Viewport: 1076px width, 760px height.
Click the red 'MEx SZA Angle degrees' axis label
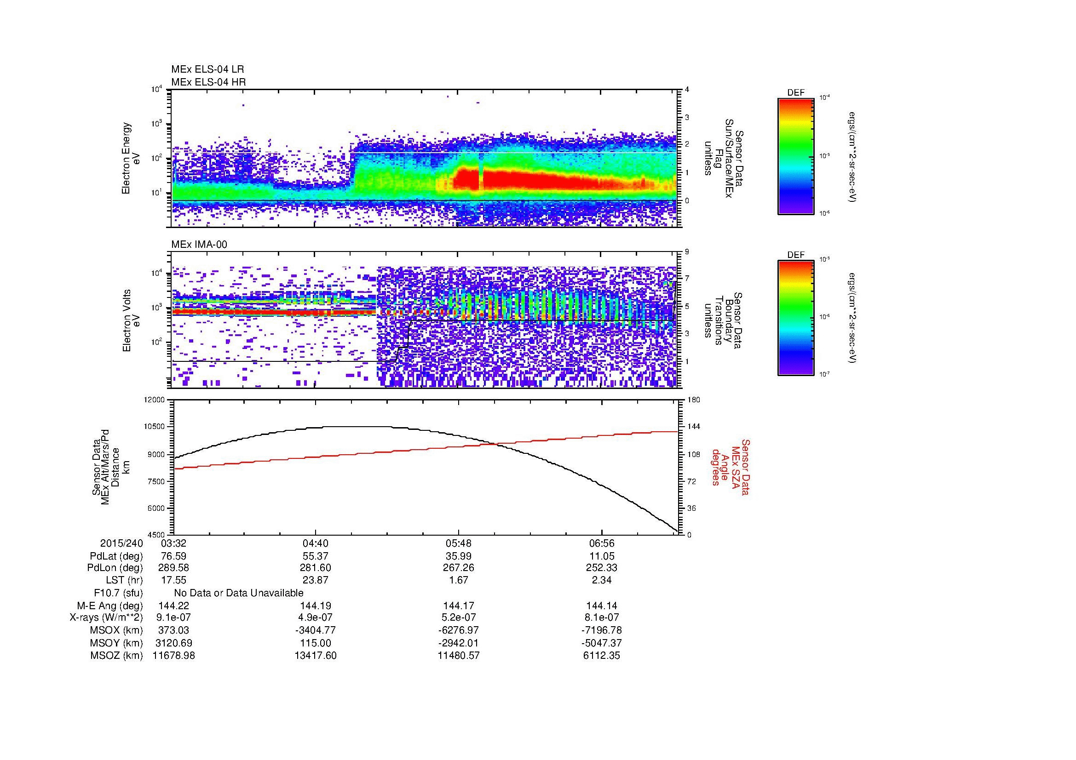point(730,467)
